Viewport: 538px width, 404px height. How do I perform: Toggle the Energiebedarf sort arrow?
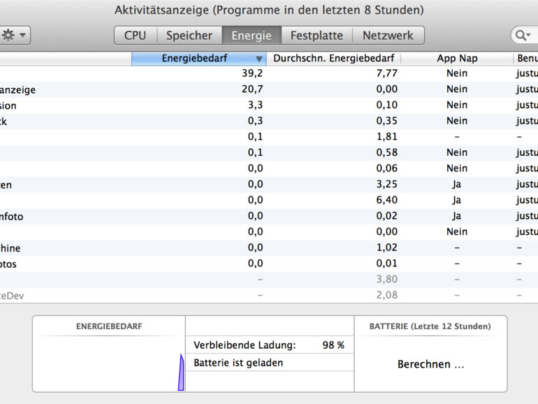pos(259,59)
